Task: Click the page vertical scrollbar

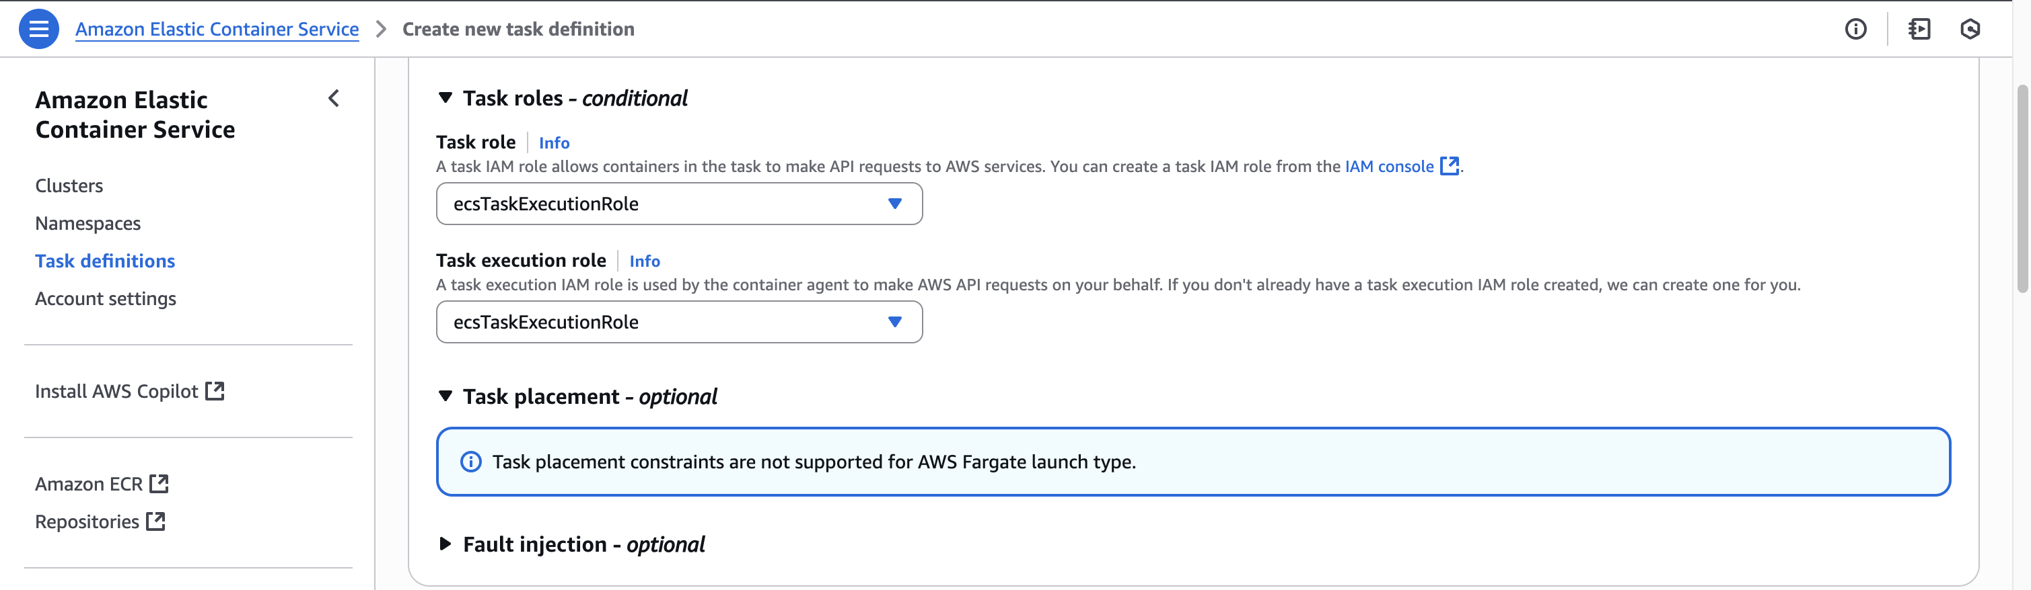Action: pyautogui.click(x=2022, y=189)
